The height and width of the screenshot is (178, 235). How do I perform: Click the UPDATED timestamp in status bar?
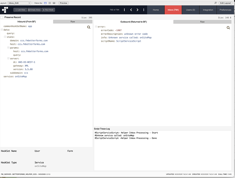(178, 174)
